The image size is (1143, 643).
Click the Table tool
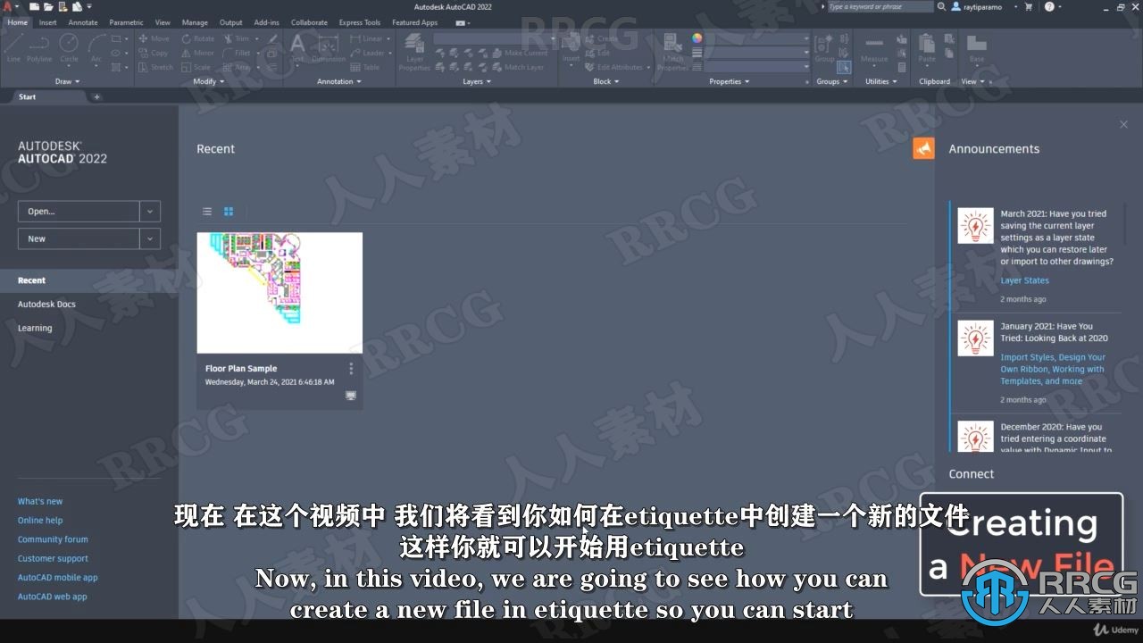pos(364,67)
